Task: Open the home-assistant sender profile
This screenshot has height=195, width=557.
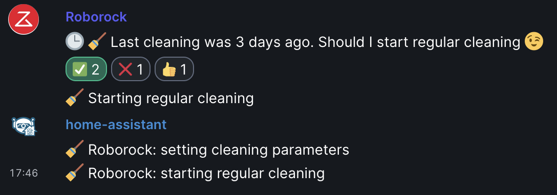Action: coord(116,124)
